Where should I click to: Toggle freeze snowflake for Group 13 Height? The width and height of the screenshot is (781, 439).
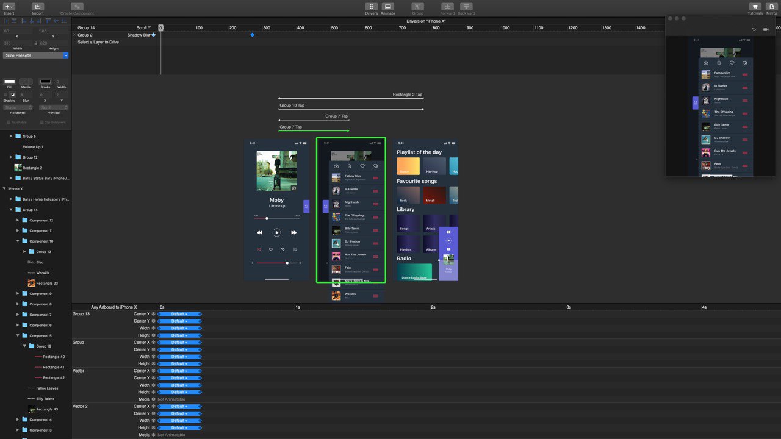point(154,335)
